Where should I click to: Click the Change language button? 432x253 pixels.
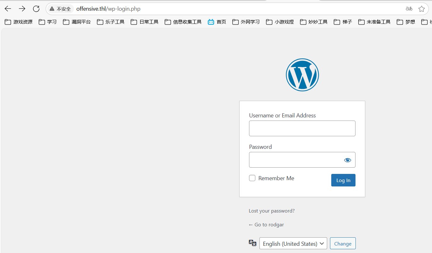[343, 244]
